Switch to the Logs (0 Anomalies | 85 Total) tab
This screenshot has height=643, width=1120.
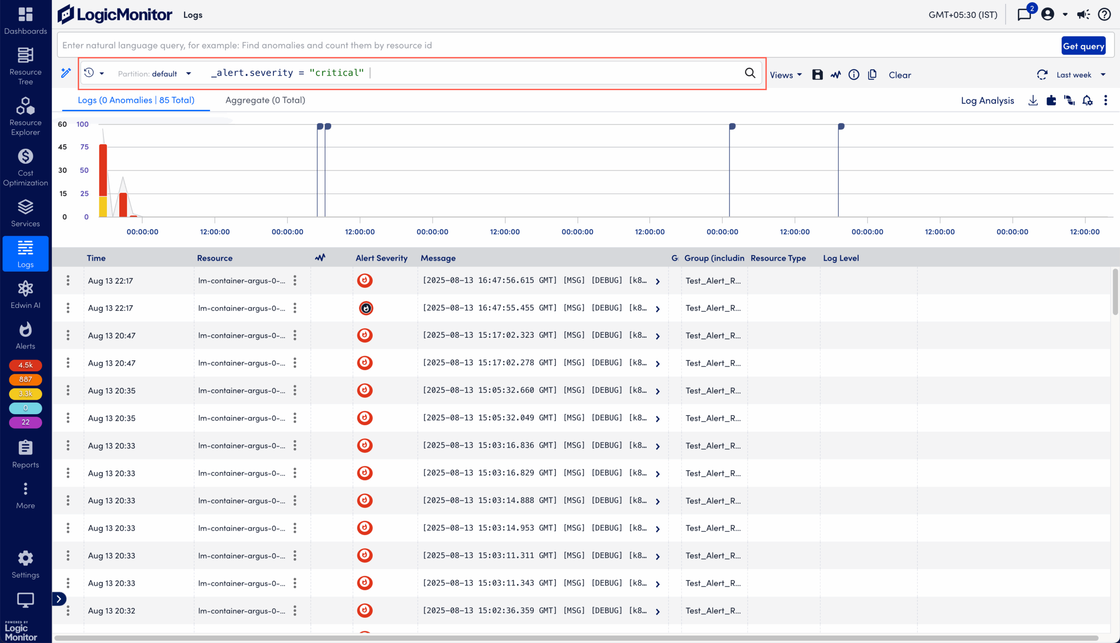[136, 100]
